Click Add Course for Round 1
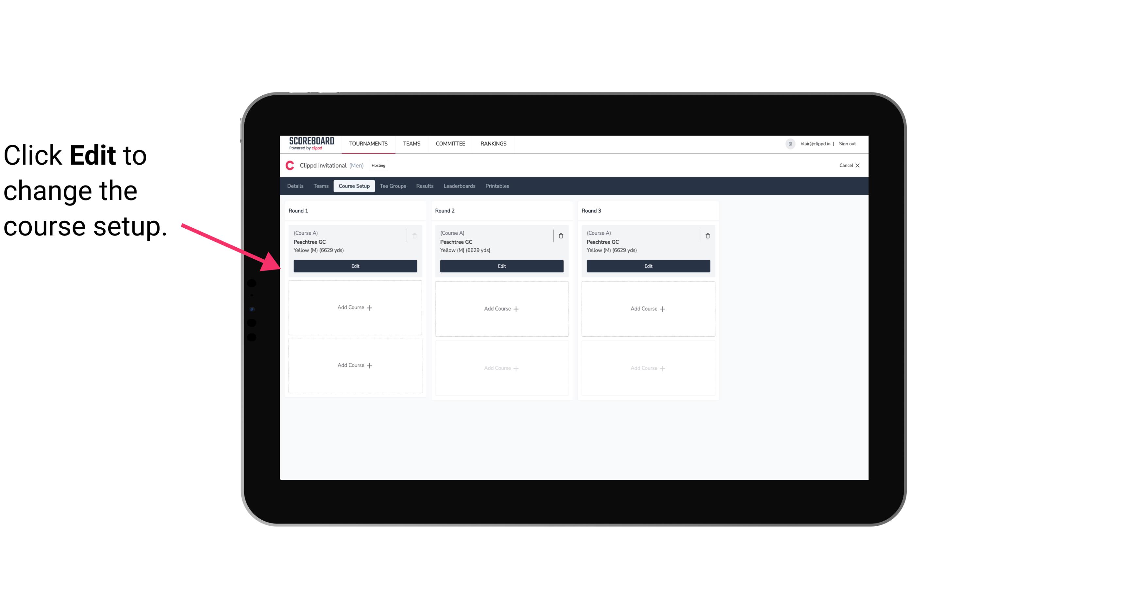 pyautogui.click(x=355, y=308)
